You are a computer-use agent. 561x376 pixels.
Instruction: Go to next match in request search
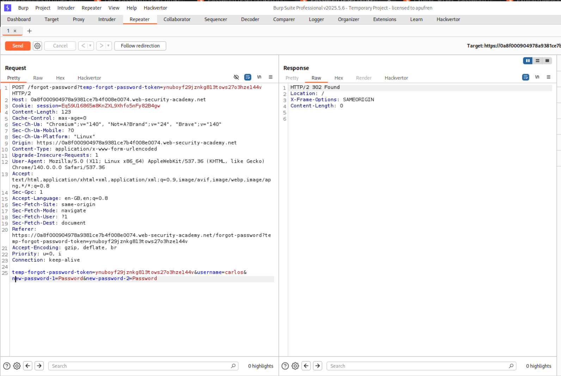(x=39, y=366)
